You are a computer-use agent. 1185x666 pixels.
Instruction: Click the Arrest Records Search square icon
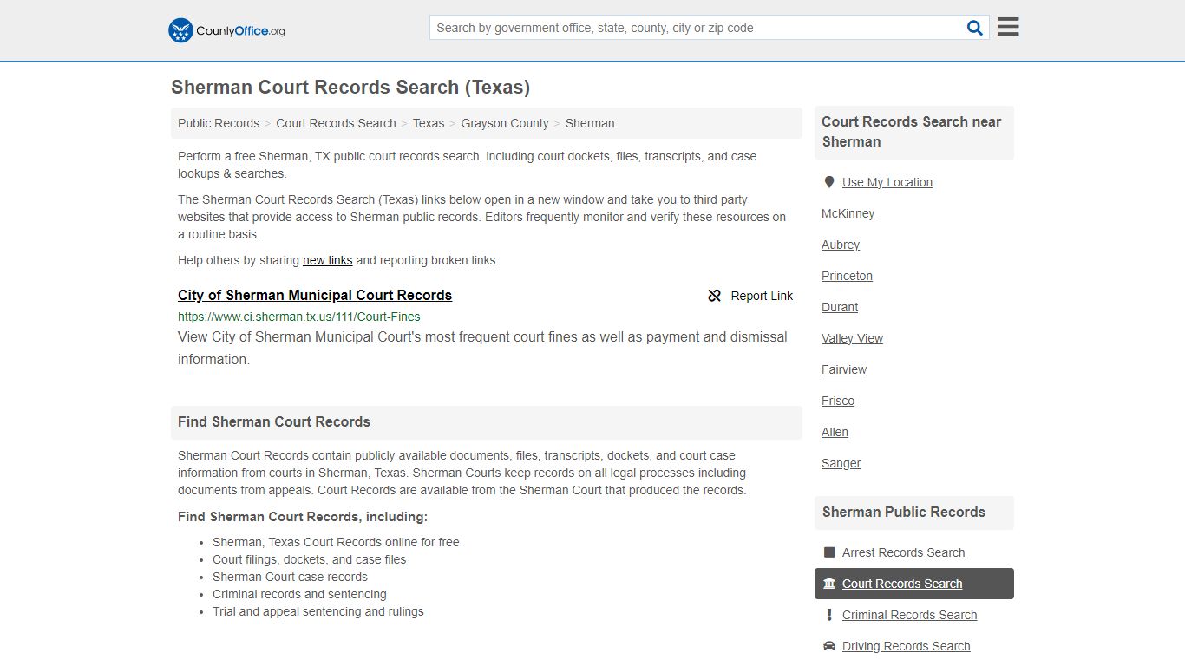click(829, 552)
